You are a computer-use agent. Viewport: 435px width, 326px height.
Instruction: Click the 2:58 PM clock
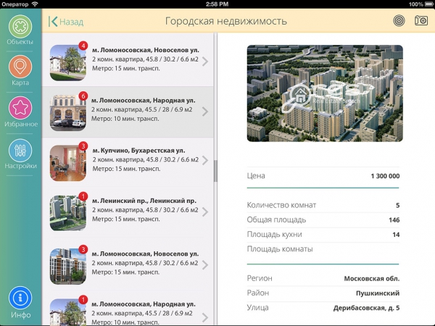tap(217, 4)
